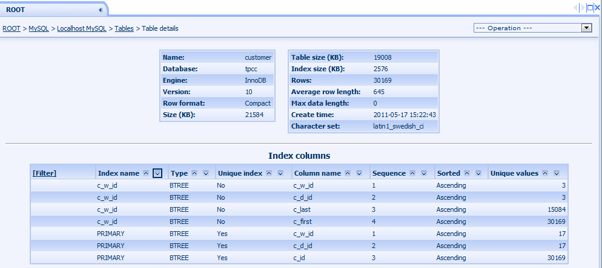Sort Column name ascending arrow
Image resolution: width=602 pixels, height=268 pixels.
[x=348, y=173]
